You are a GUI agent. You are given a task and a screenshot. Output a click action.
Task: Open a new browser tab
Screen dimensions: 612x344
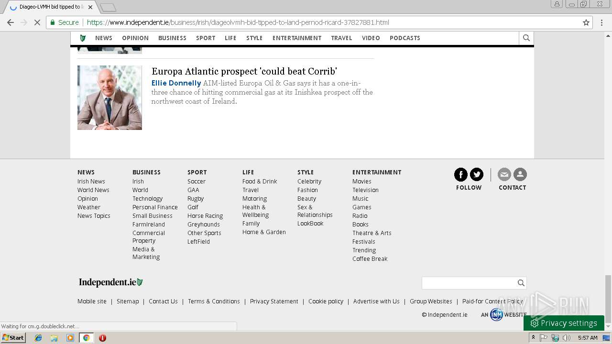click(108, 7)
